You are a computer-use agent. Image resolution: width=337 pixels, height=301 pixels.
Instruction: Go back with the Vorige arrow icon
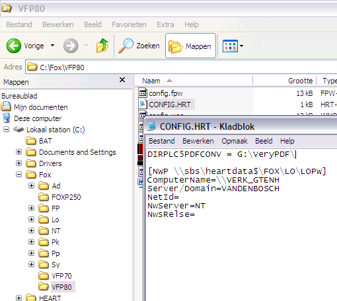(14, 46)
